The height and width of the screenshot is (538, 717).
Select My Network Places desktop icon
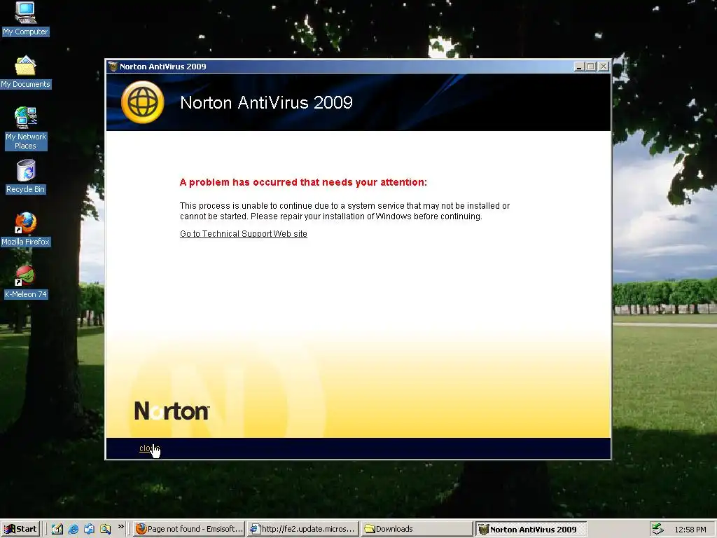coord(25,128)
